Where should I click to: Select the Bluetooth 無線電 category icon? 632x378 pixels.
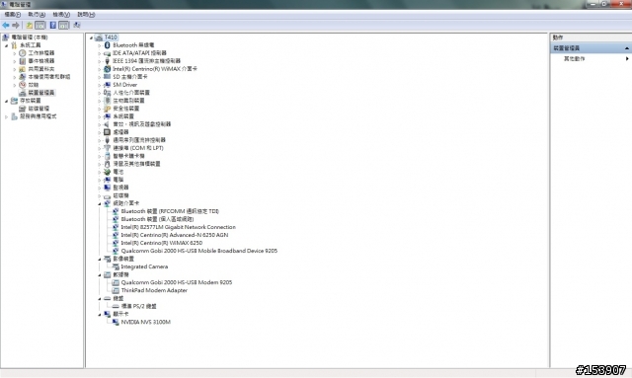(x=108, y=45)
